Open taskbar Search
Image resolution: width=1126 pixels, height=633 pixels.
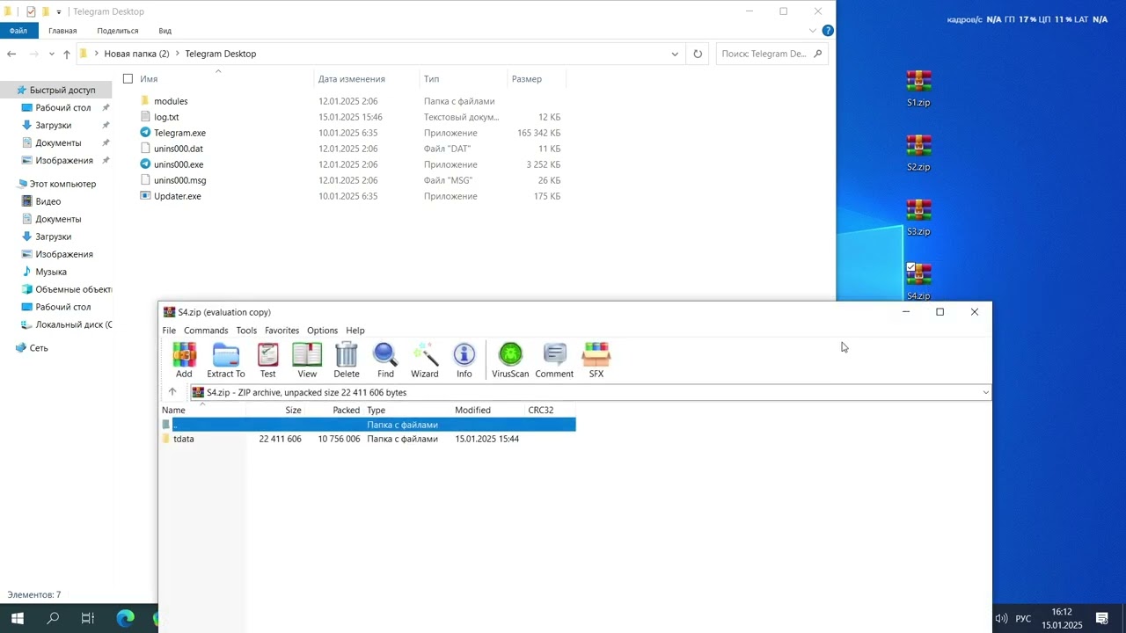[53, 618]
